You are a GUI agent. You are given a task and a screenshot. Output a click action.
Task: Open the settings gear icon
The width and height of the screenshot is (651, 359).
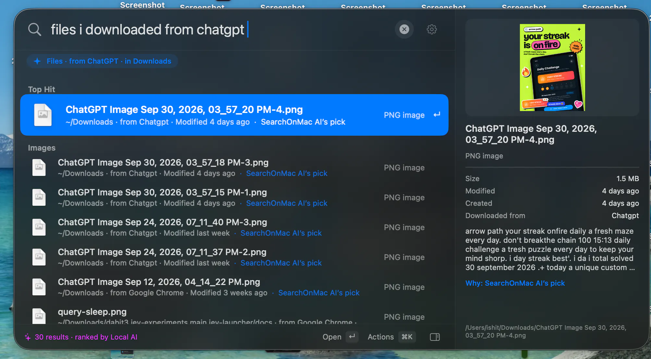[432, 30]
